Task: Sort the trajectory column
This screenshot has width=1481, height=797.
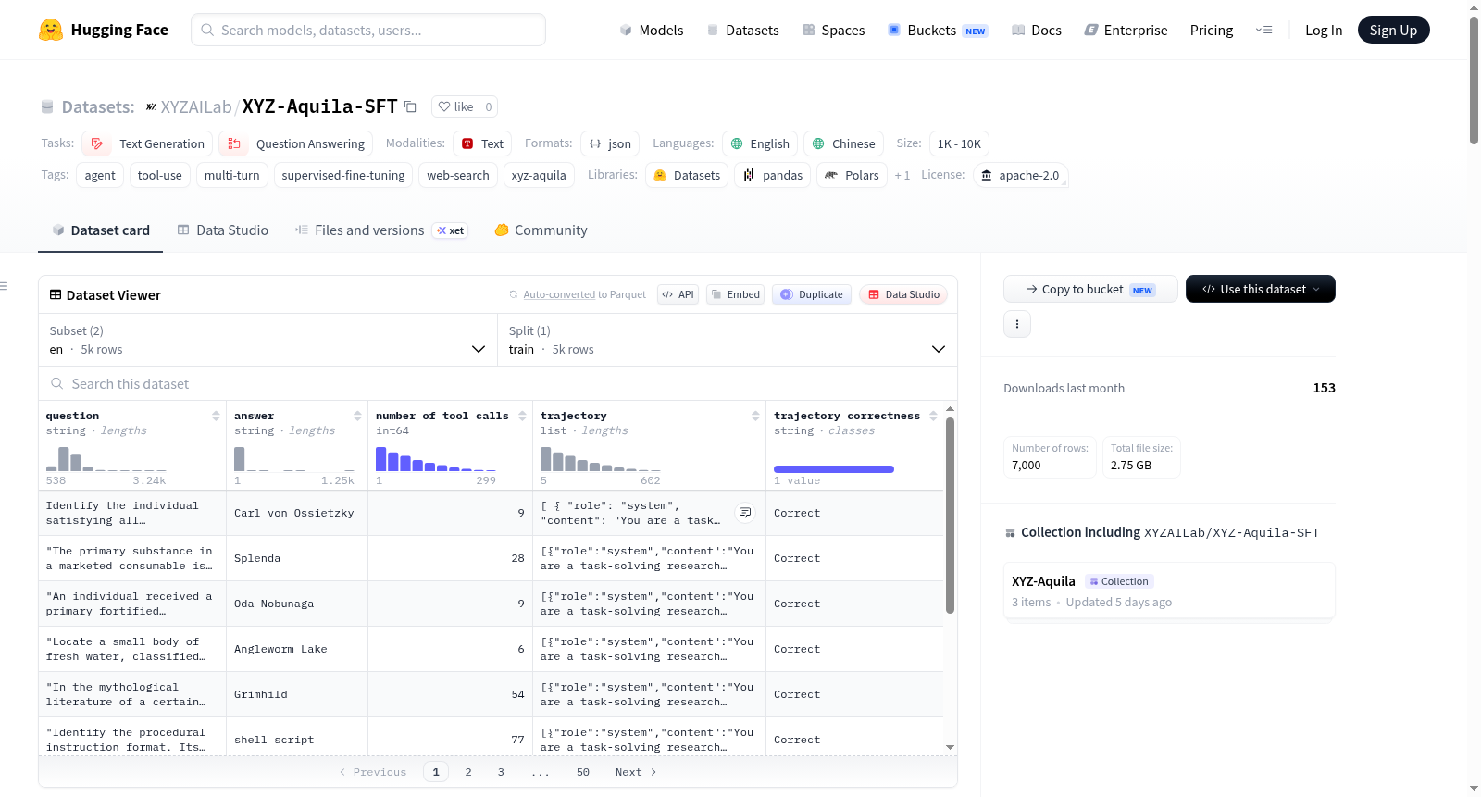Action: (755, 416)
